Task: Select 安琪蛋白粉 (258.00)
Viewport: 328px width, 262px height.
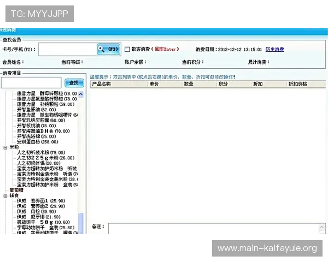Action: (x=37, y=142)
